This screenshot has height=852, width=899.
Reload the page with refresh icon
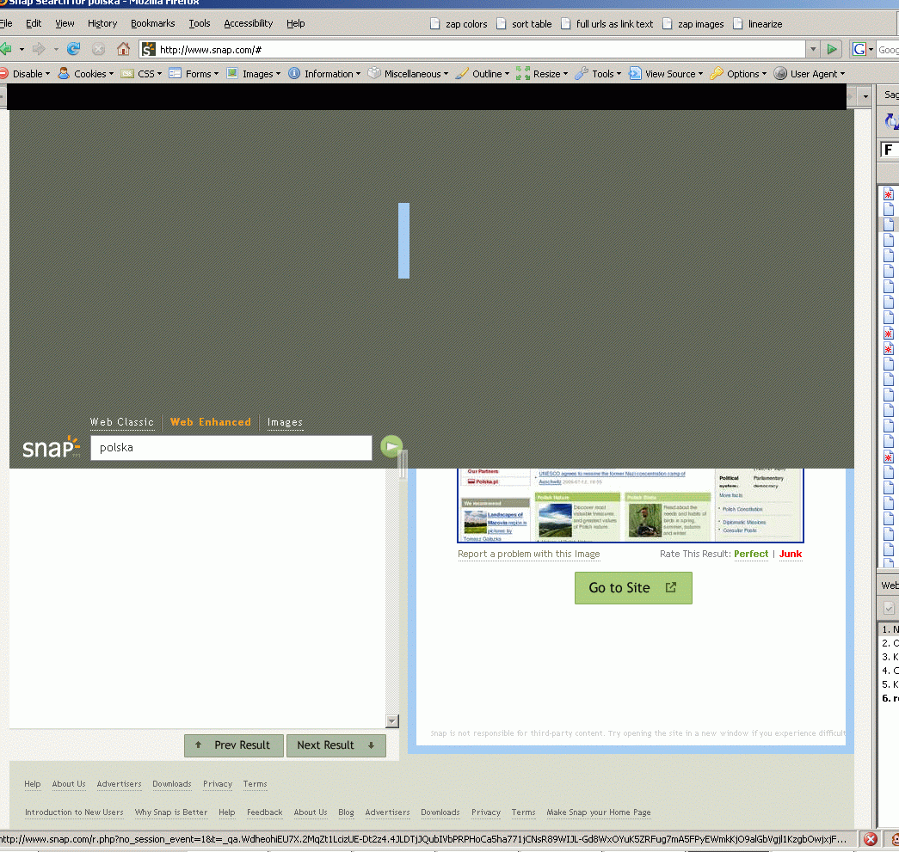(73, 49)
